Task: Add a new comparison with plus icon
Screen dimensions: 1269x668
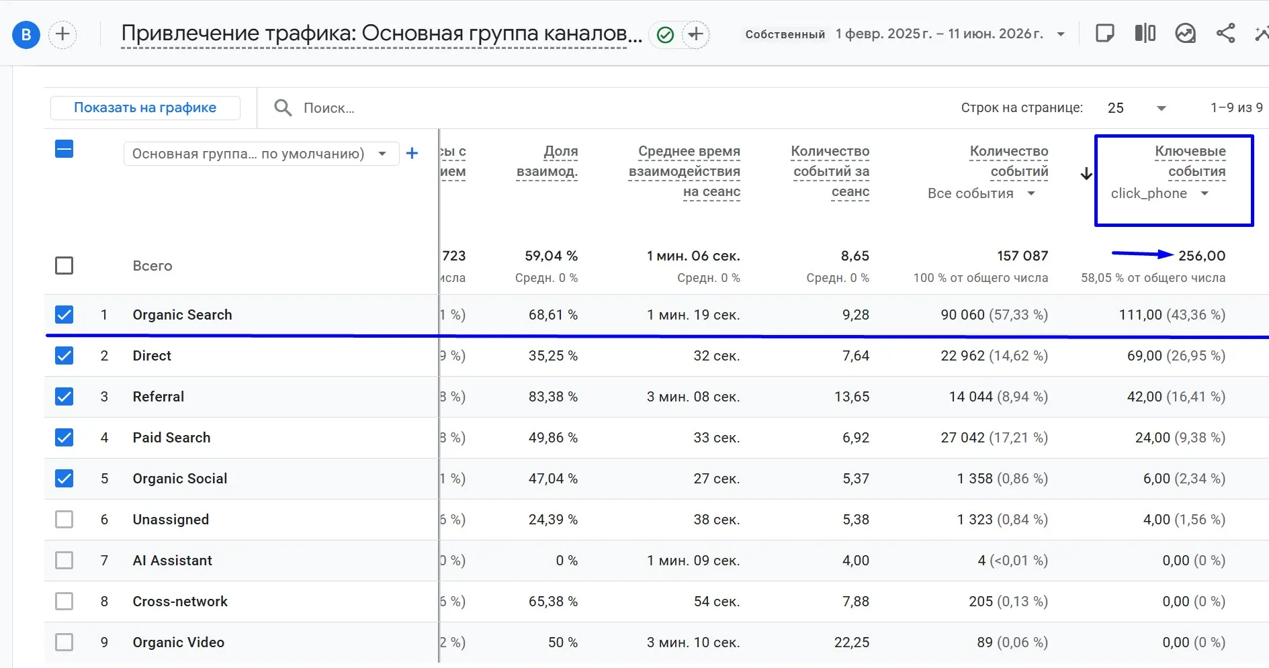Action: pyautogui.click(x=62, y=34)
